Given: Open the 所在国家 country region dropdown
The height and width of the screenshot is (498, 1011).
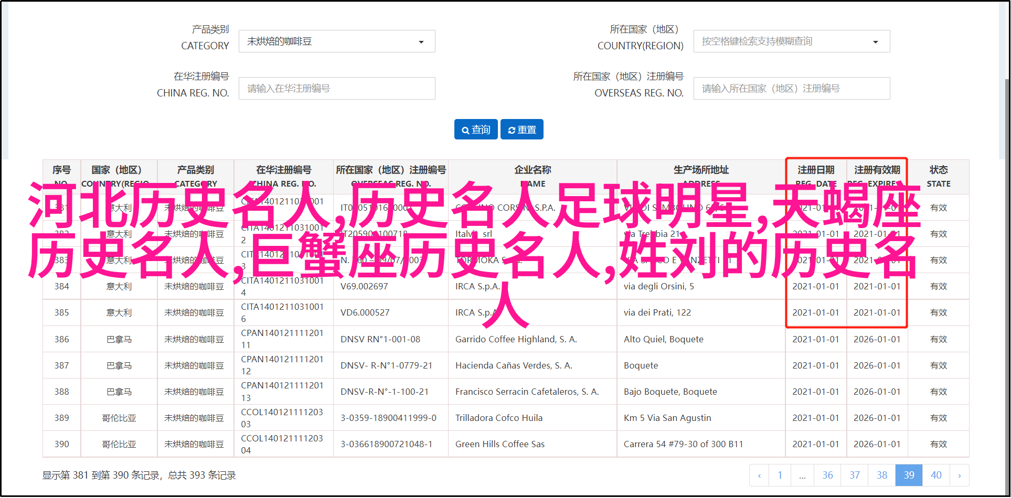Looking at the screenshot, I should [x=791, y=41].
